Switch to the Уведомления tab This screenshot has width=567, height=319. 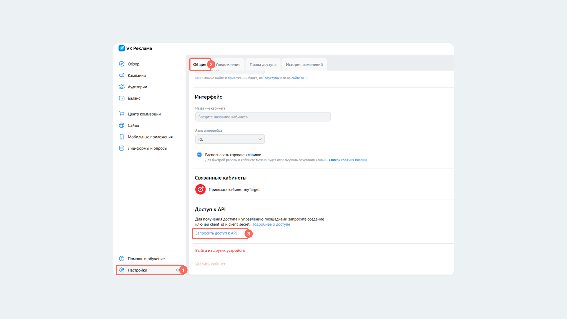click(228, 64)
